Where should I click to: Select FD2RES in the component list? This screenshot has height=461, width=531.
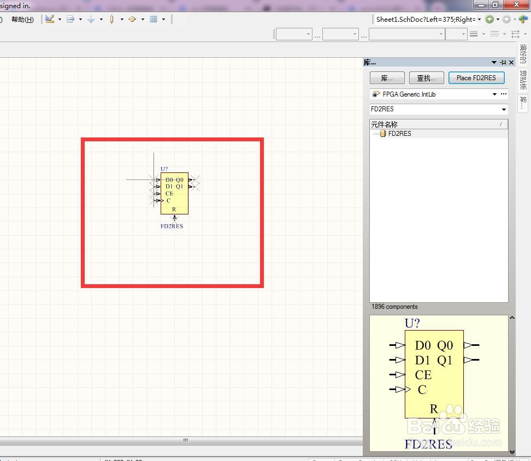click(x=399, y=134)
